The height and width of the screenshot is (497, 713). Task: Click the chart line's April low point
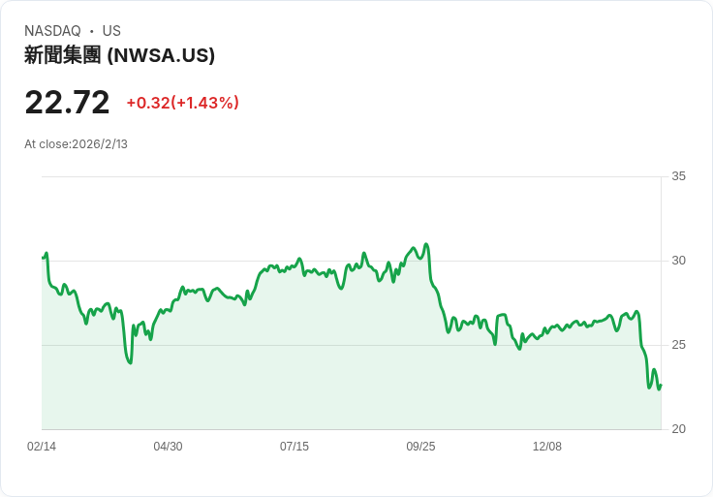coord(130,363)
